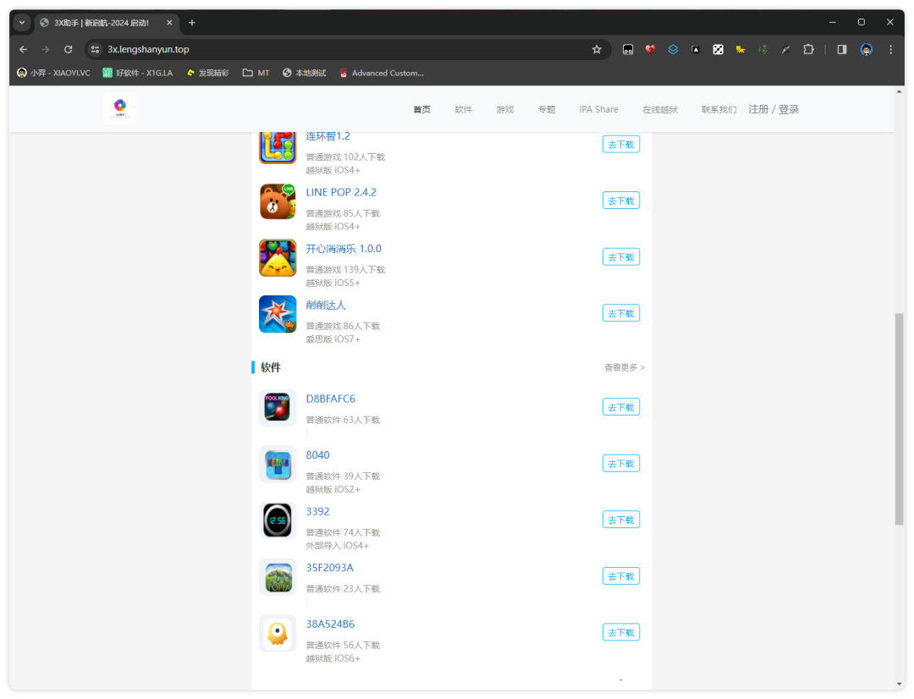Click 查看更多 in 软件 section
The width and height of the screenshot is (914, 699).
[x=625, y=367]
